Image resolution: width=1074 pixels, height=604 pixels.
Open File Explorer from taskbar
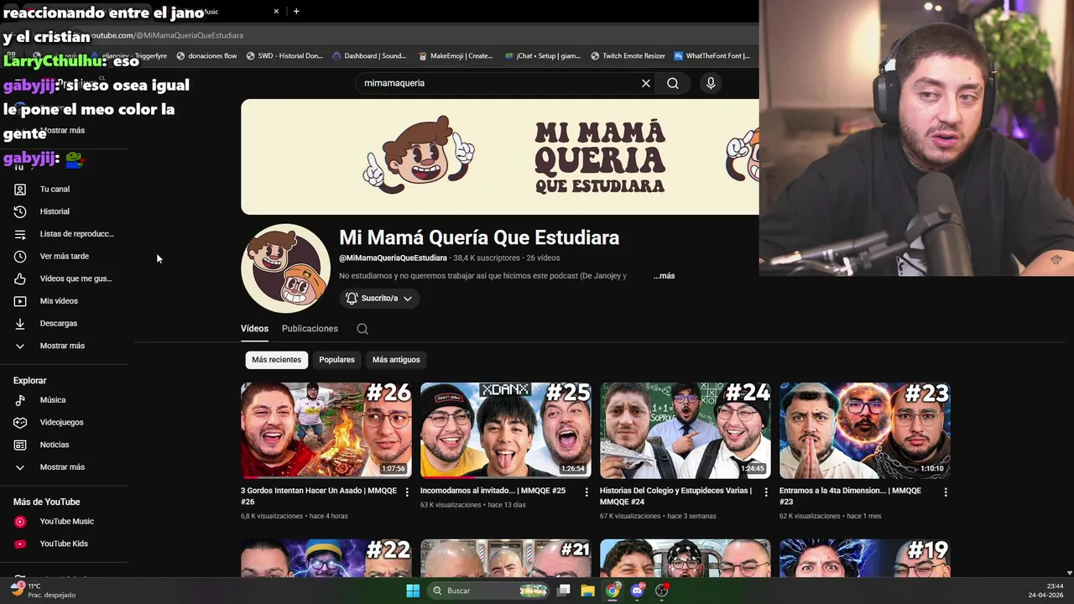click(x=587, y=591)
